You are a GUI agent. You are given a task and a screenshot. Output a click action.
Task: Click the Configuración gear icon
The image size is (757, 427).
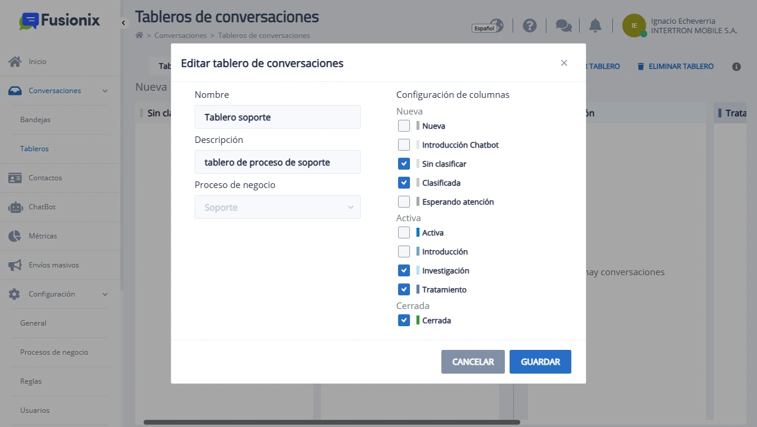coord(15,294)
